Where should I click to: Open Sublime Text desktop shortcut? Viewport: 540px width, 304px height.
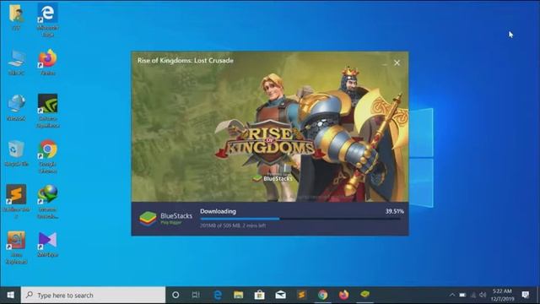[16, 195]
